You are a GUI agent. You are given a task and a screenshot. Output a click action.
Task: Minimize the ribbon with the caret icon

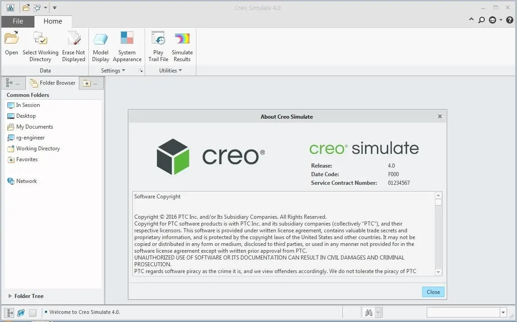(472, 20)
